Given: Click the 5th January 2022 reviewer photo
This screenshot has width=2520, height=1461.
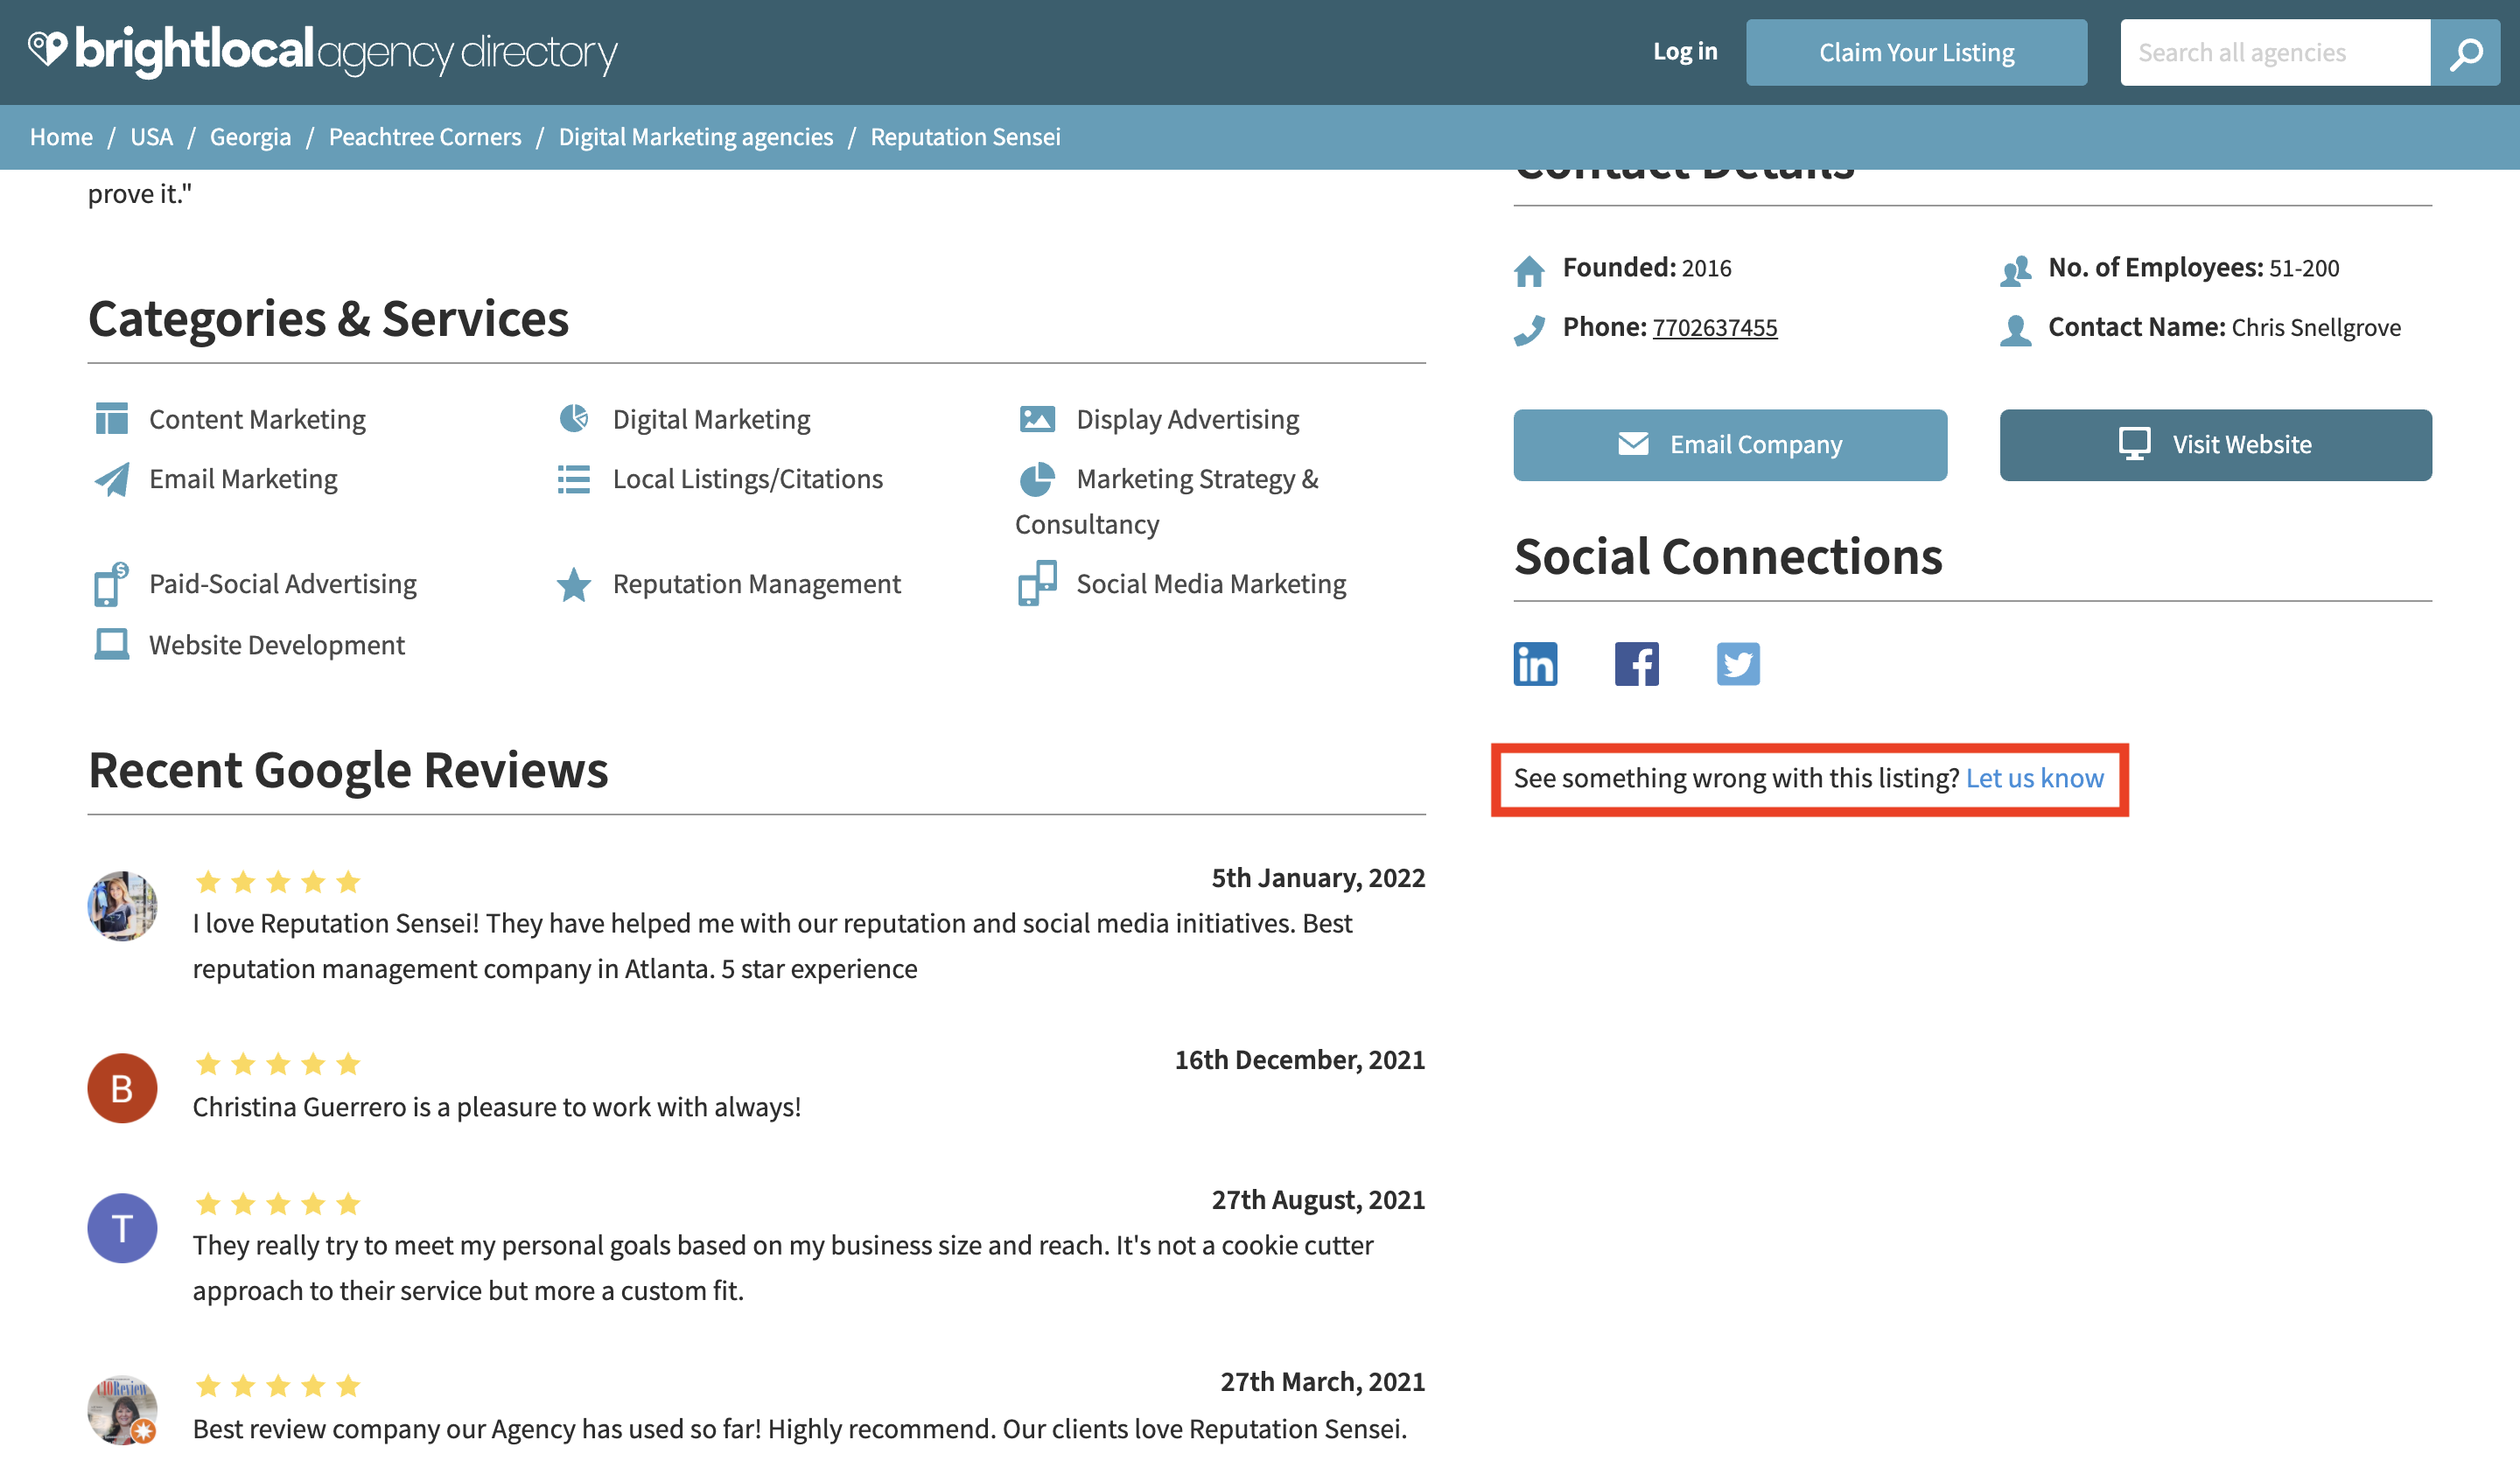Looking at the screenshot, I should (x=122, y=906).
